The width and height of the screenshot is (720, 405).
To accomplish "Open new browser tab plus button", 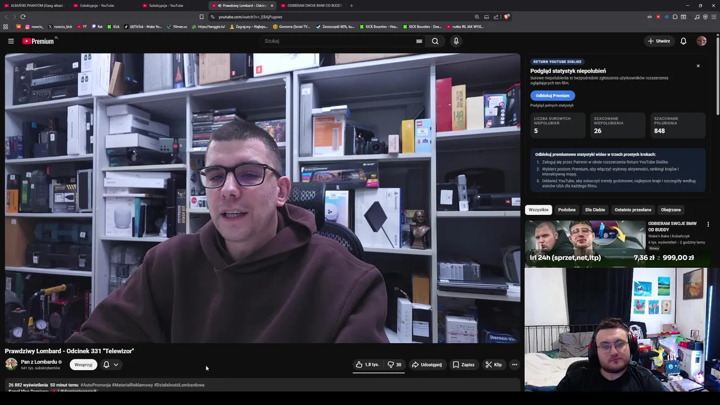I will tap(351, 6).
